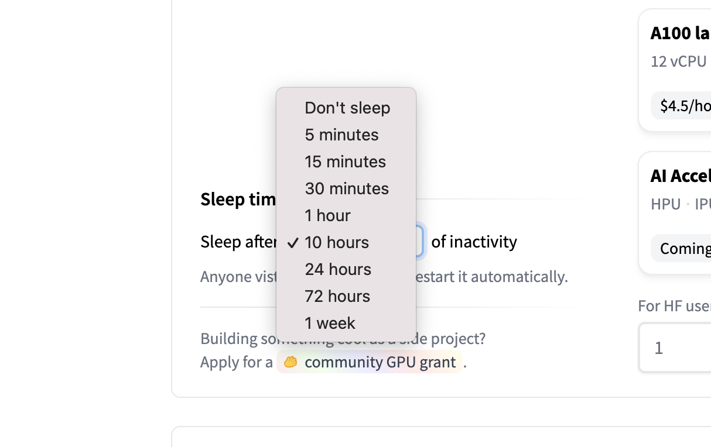Choose the 24 hours option

338,269
